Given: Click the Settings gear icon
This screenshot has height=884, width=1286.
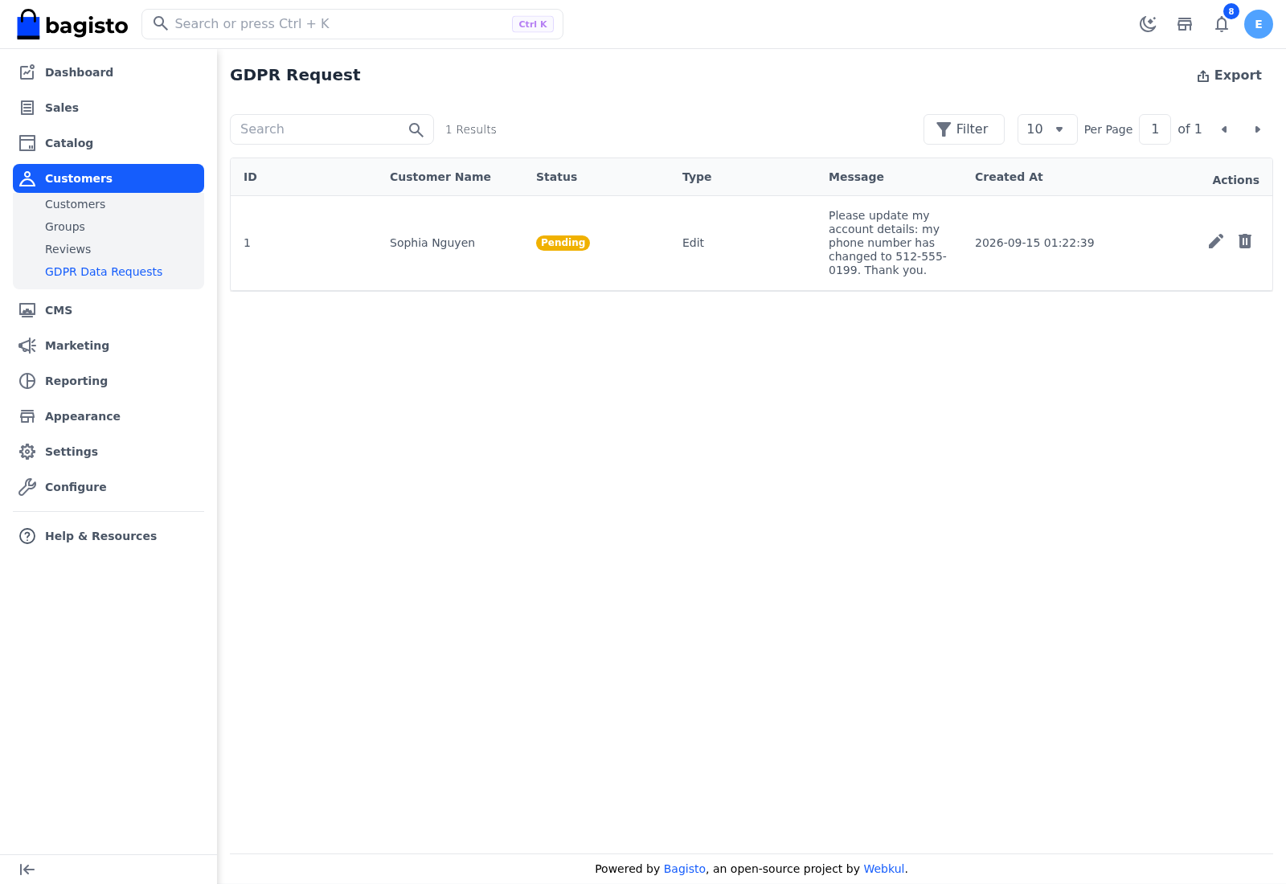Looking at the screenshot, I should tap(27, 452).
